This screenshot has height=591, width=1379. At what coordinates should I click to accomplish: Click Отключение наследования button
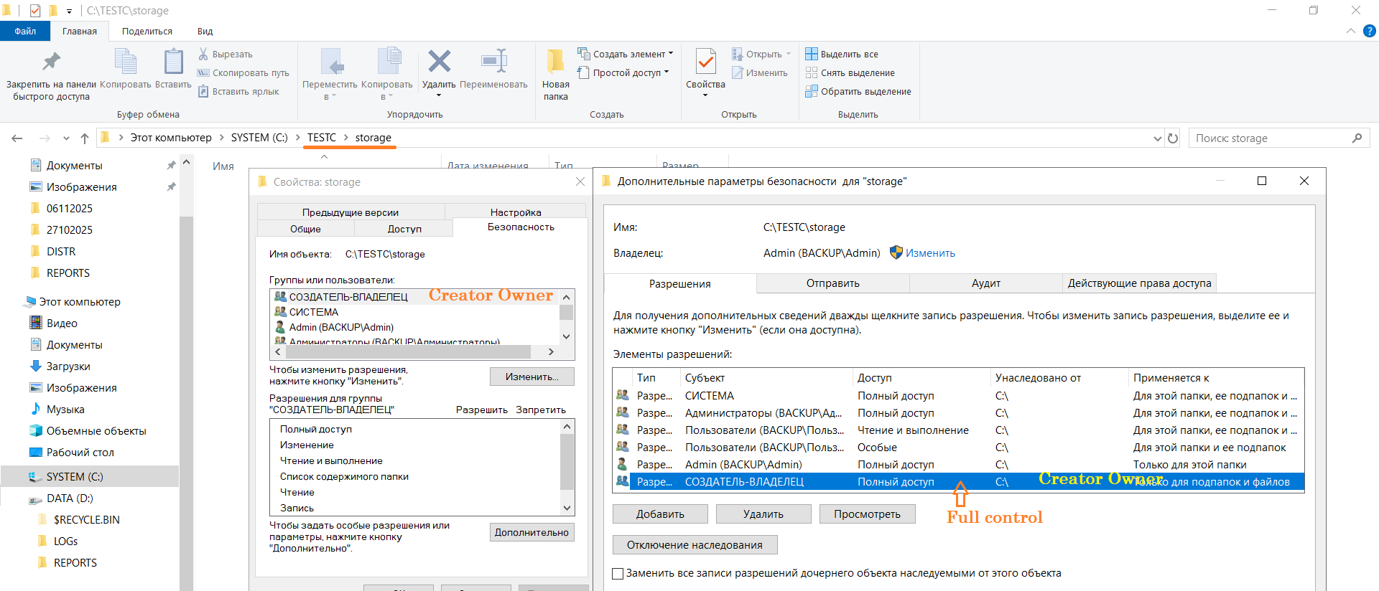(695, 545)
